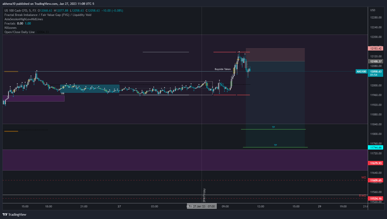Select the 12153.42 stop price label
Screen dimensions: 387x219
point(376,48)
